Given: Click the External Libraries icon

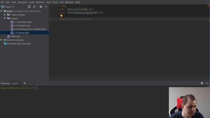Looking at the screenshot, I should click(5, 40).
